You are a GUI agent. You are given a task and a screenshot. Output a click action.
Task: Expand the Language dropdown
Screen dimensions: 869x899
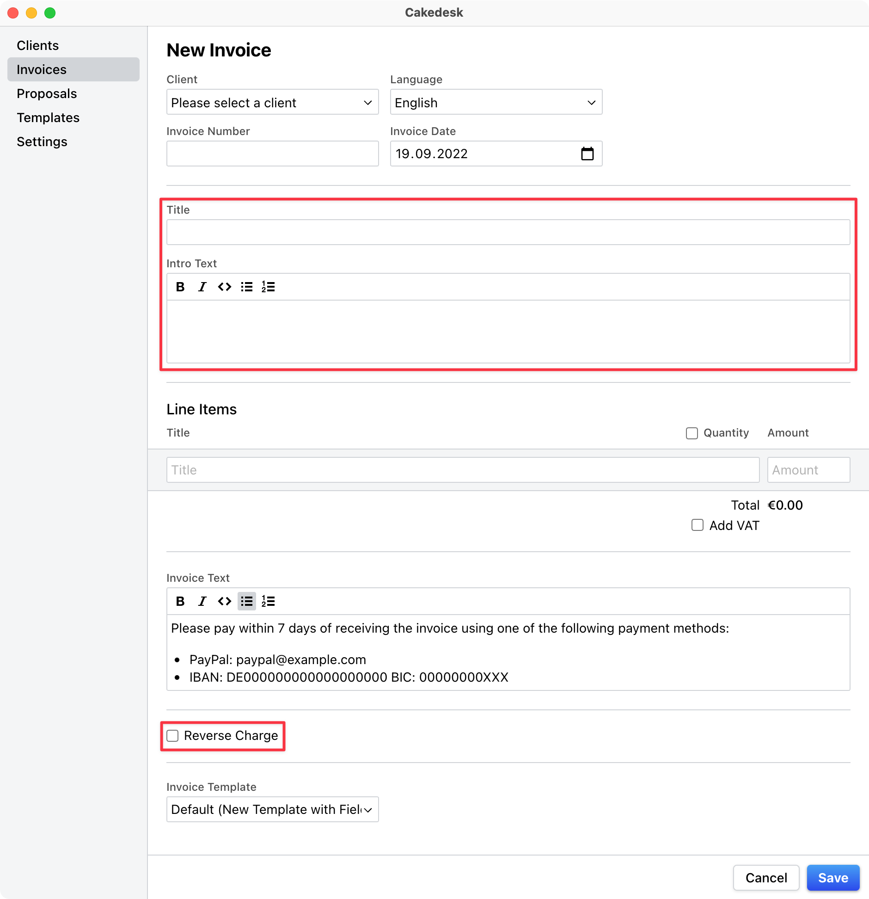496,102
